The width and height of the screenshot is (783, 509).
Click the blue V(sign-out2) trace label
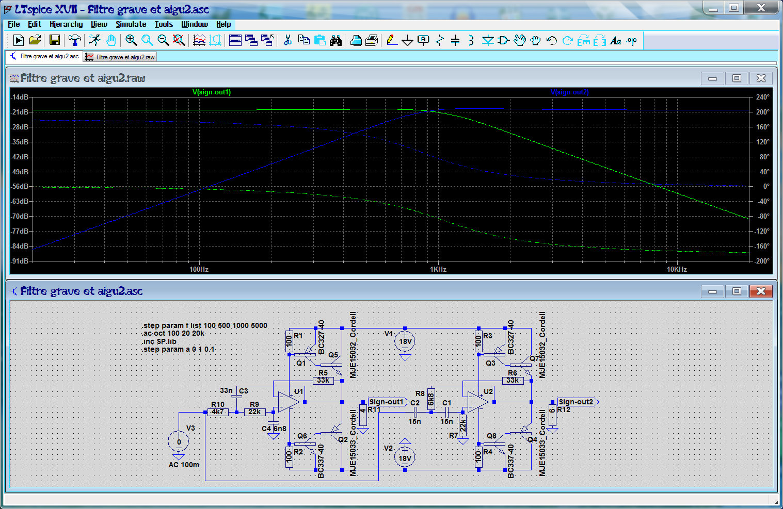click(569, 92)
